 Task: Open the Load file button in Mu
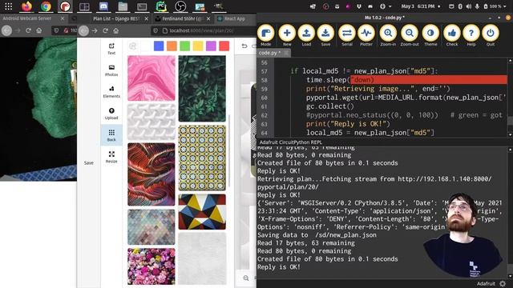(306, 35)
